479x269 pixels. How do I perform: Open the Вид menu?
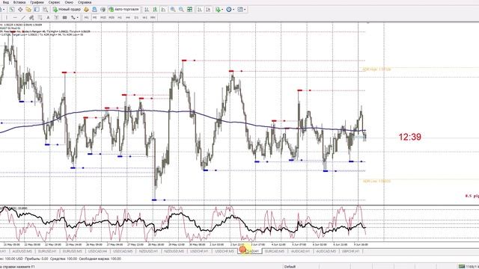tap(6, 2)
